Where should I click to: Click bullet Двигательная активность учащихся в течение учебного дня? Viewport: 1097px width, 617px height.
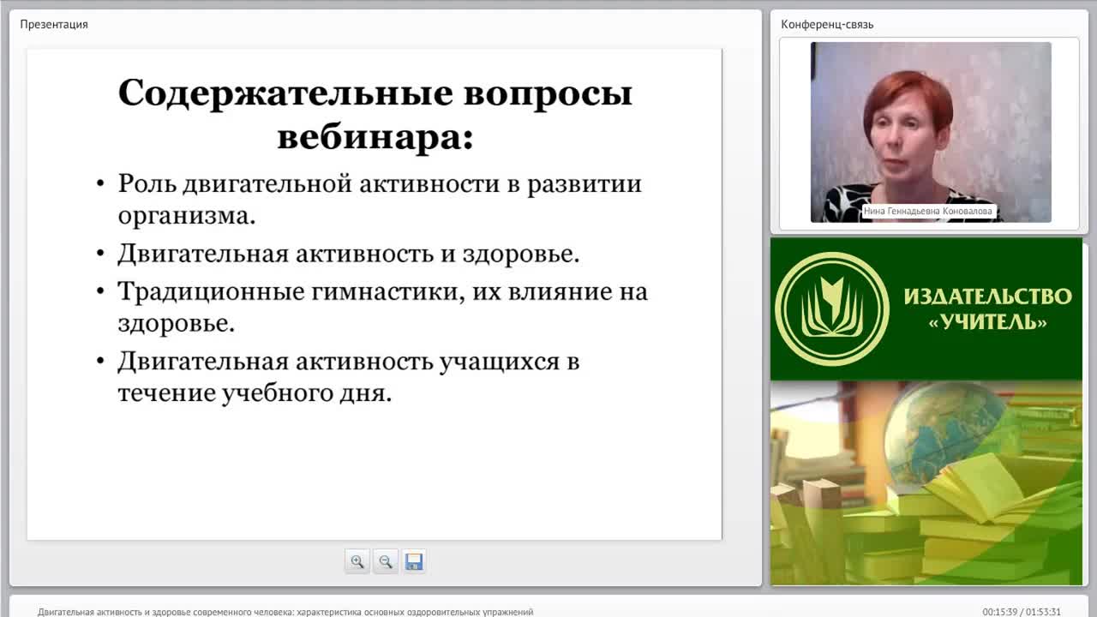pos(349,376)
